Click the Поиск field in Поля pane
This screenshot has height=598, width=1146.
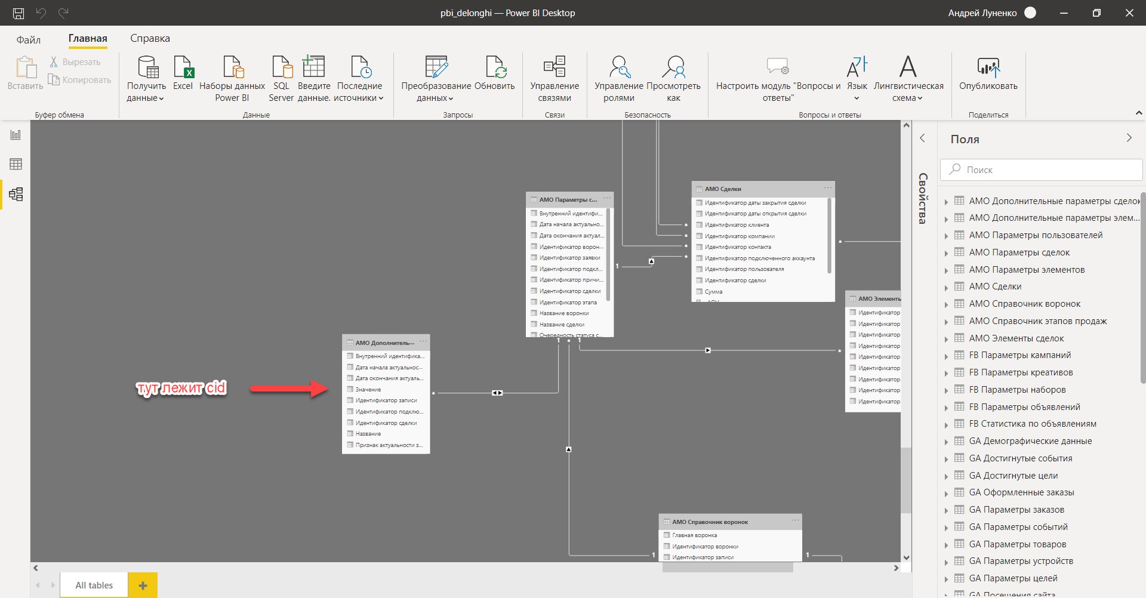(1041, 169)
